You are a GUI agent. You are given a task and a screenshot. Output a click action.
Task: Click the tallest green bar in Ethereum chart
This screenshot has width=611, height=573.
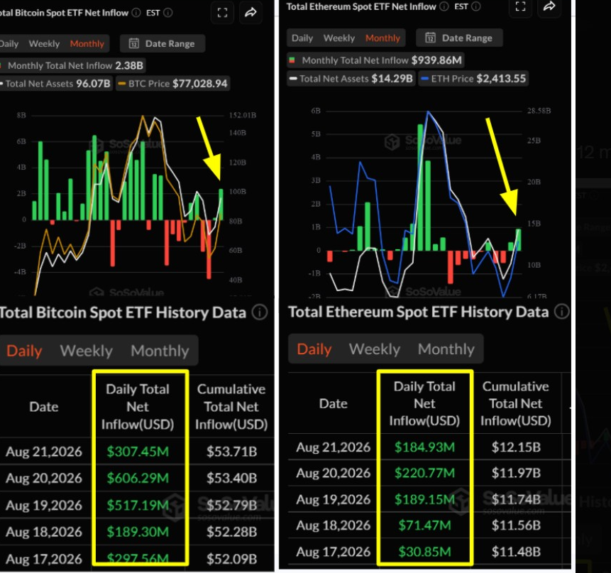(420, 187)
